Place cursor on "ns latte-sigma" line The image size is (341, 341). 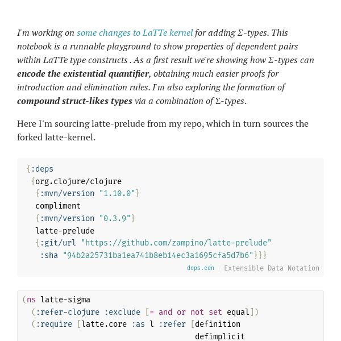pos(56,300)
